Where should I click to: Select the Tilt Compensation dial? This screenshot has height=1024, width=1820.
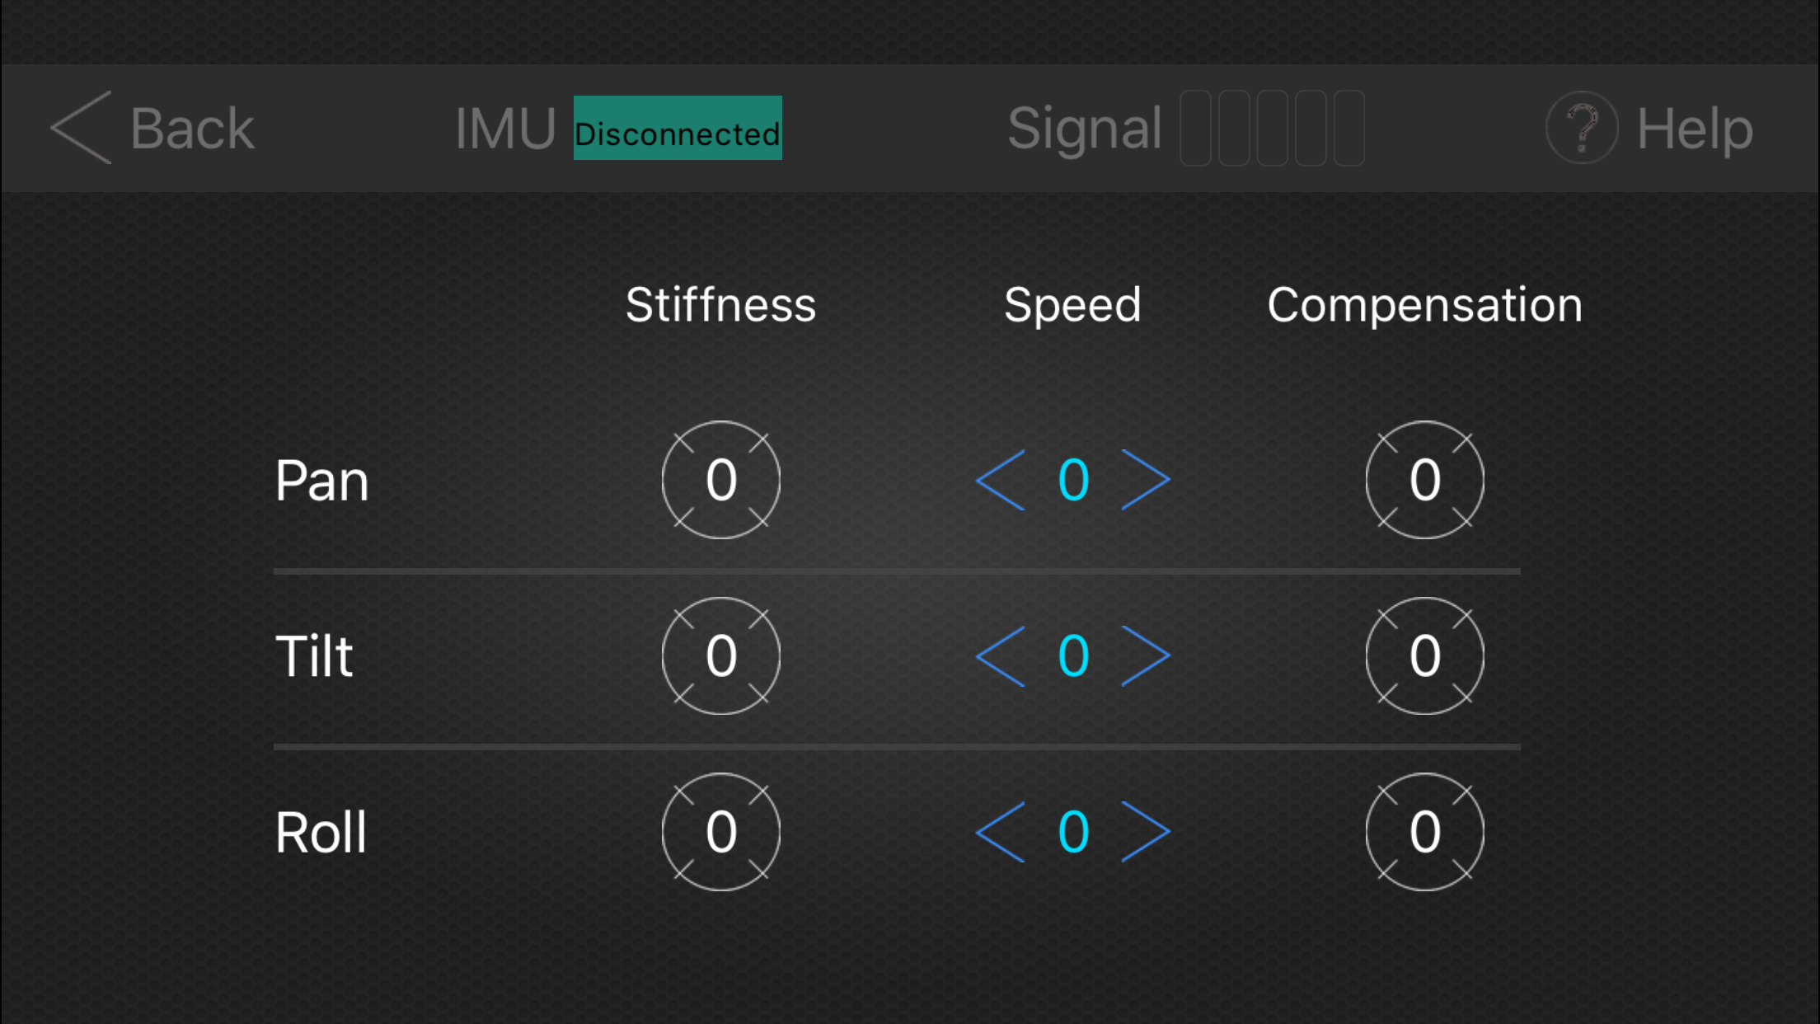coord(1424,656)
